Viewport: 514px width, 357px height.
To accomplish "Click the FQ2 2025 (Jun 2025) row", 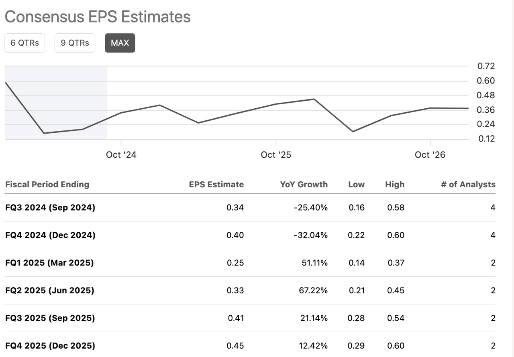I will (x=49, y=290).
